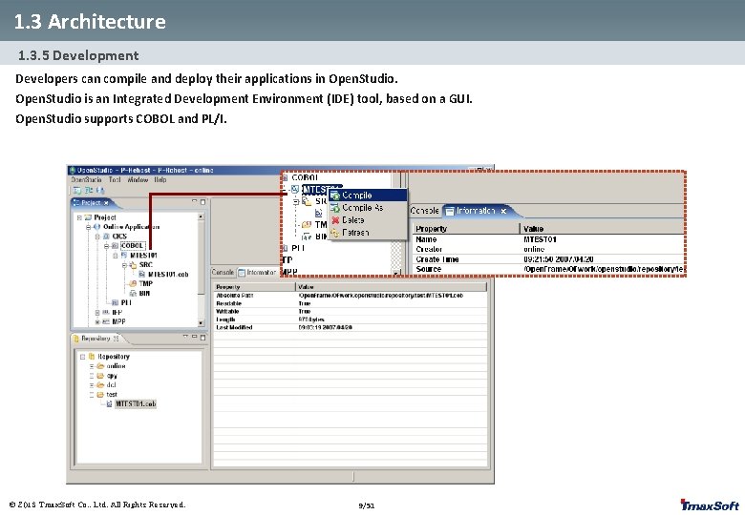This screenshot has width=745, height=515.
Task: Minimize the Repository panel
Action: [x=194, y=337]
